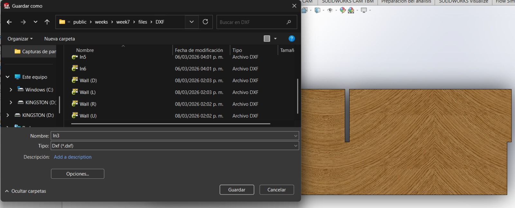Collapse the 'Este equipo' tree node
Image resolution: width=515 pixels, height=208 pixels.
click(x=8, y=77)
